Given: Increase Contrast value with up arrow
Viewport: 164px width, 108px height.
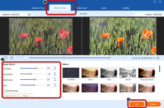Looking at the screenshot, I should [x=55, y=67].
